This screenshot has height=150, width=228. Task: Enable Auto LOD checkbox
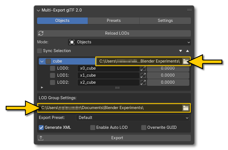click(x=93, y=128)
